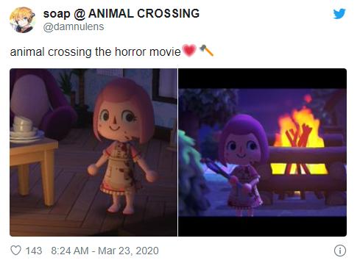Click the axe emoji after the heart

(206, 51)
